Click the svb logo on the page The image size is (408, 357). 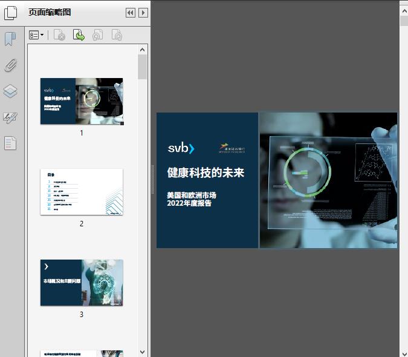pyautogui.click(x=181, y=148)
